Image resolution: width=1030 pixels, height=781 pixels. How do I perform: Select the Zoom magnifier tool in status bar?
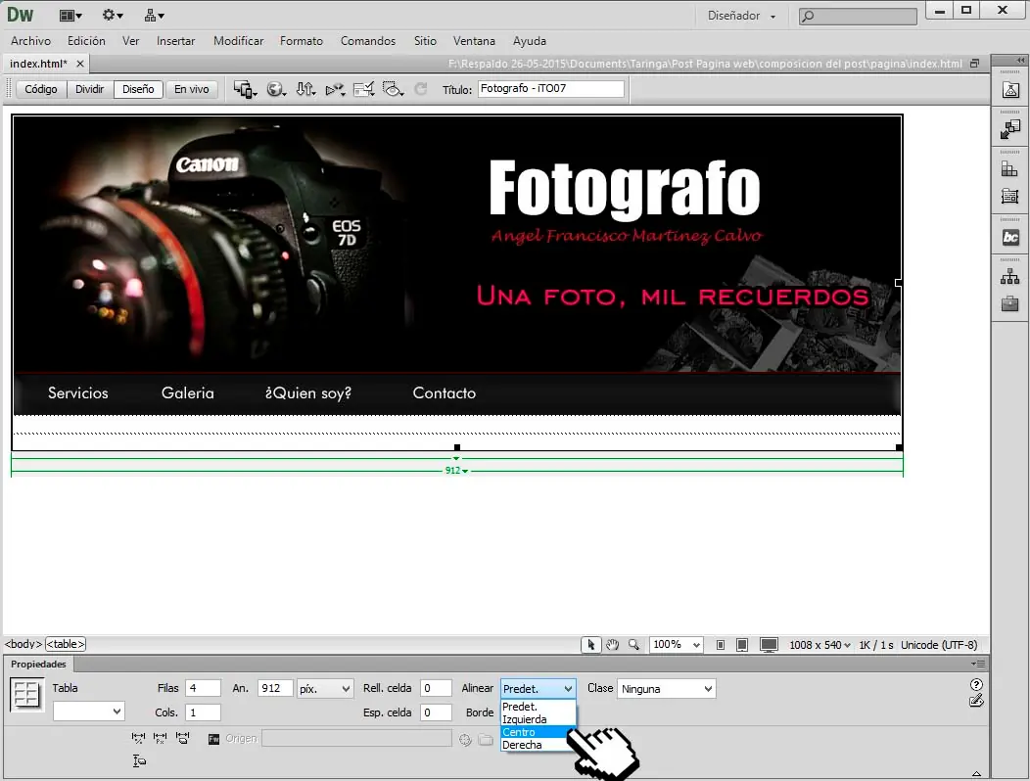point(633,645)
